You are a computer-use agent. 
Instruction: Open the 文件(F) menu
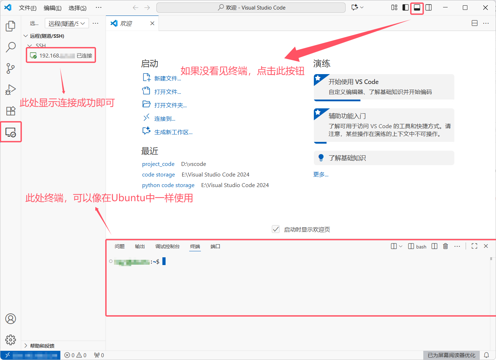click(28, 8)
